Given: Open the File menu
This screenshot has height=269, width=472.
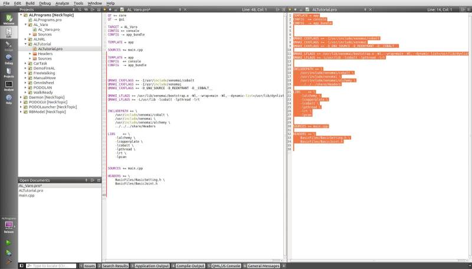Looking at the screenshot, I should click(6, 3).
